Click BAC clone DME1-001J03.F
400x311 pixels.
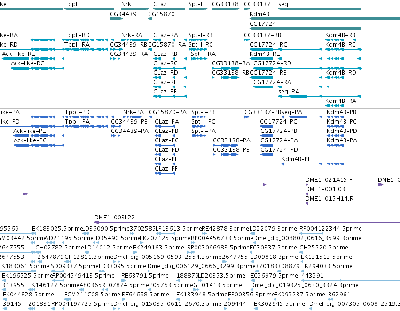tap(328, 189)
